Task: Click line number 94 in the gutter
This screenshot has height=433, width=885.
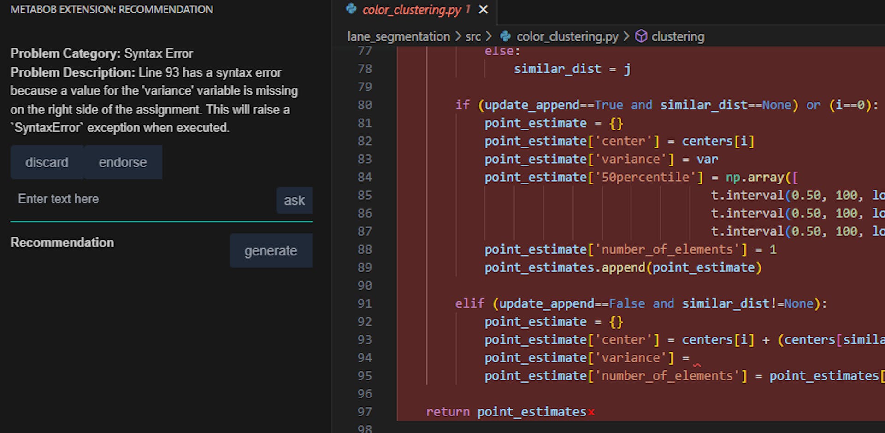Action: click(x=365, y=358)
